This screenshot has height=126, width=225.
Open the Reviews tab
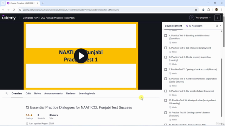click(71, 93)
